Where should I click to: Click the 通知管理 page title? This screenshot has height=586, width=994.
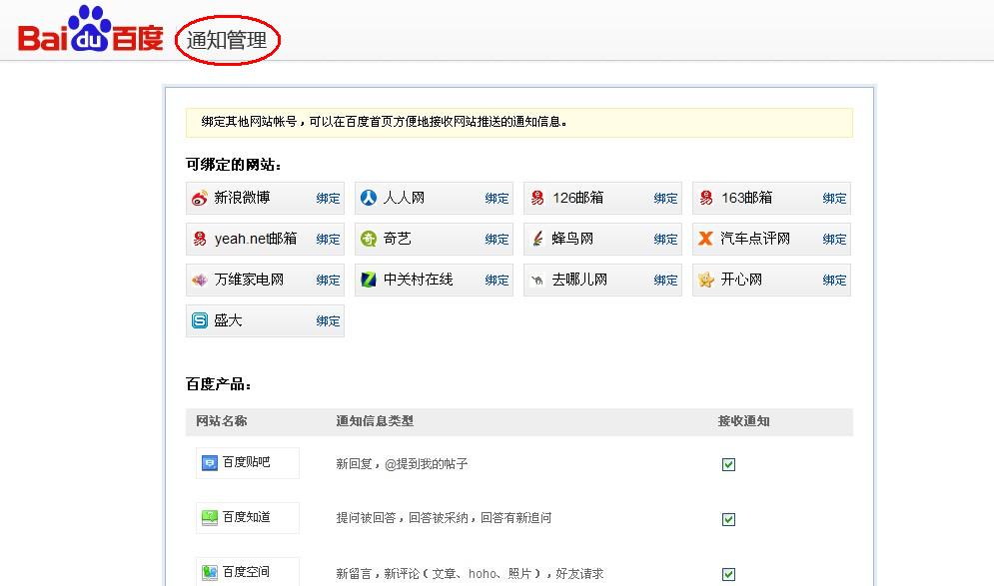pyautogui.click(x=227, y=41)
